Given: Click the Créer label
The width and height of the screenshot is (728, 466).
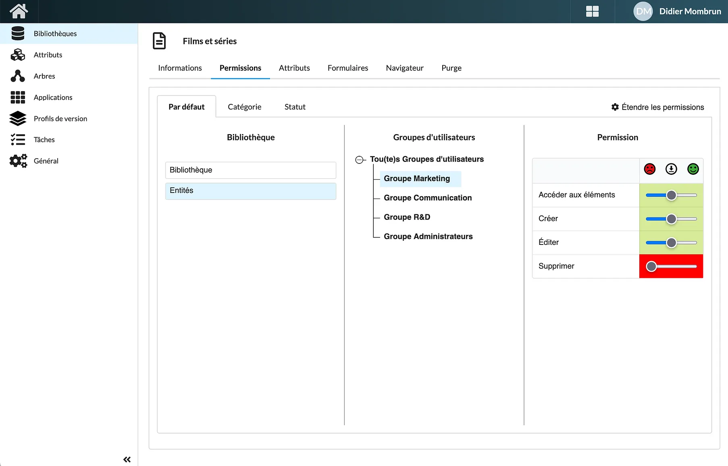Looking at the screenshot, I should 548,219.
